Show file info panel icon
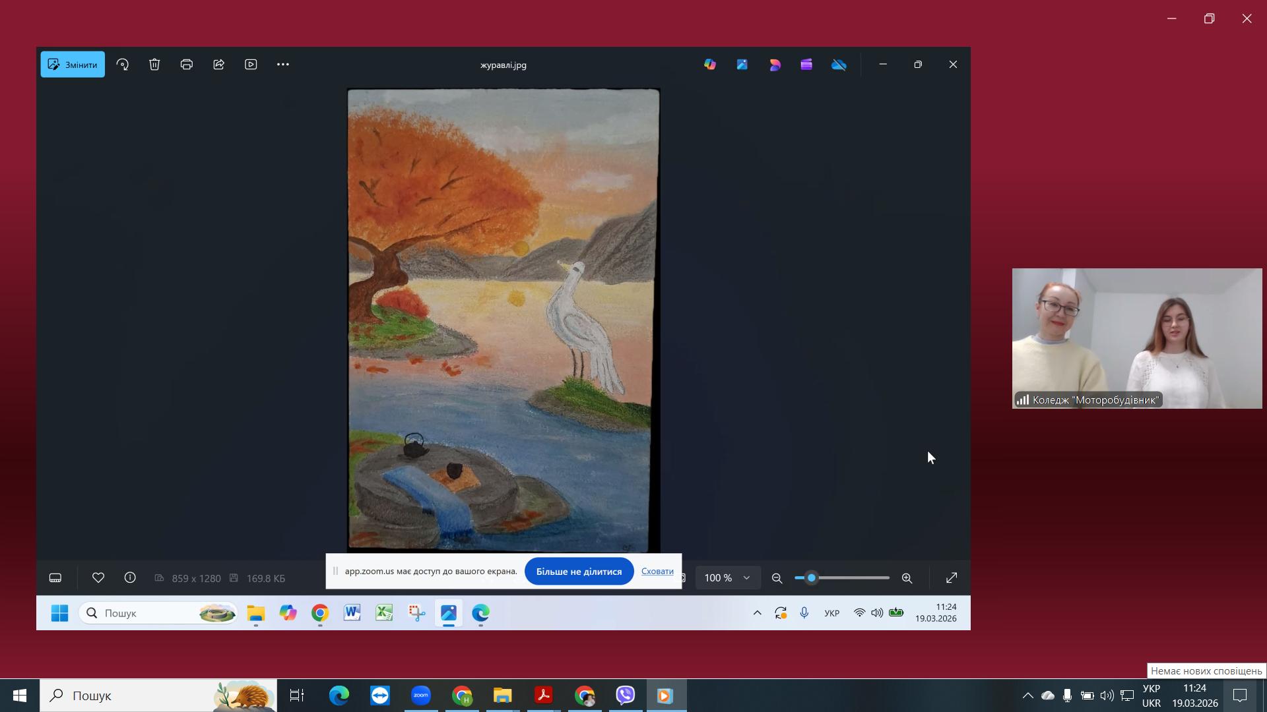Screen dimensions: 1267x712 pyautogui.click(x=130, y=578)
